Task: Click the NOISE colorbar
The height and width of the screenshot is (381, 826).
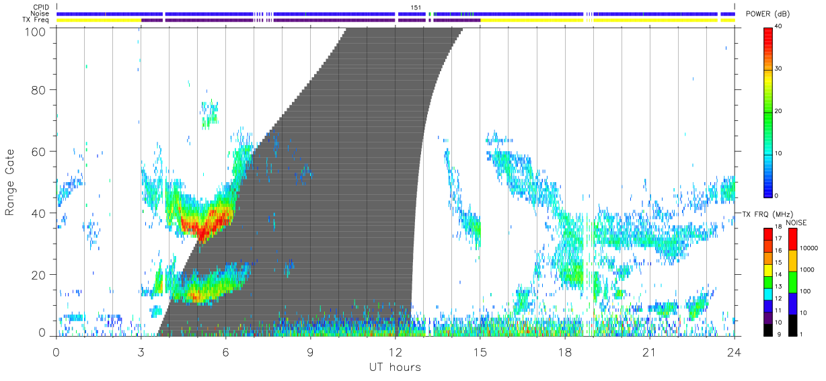Action: point(793,282)
